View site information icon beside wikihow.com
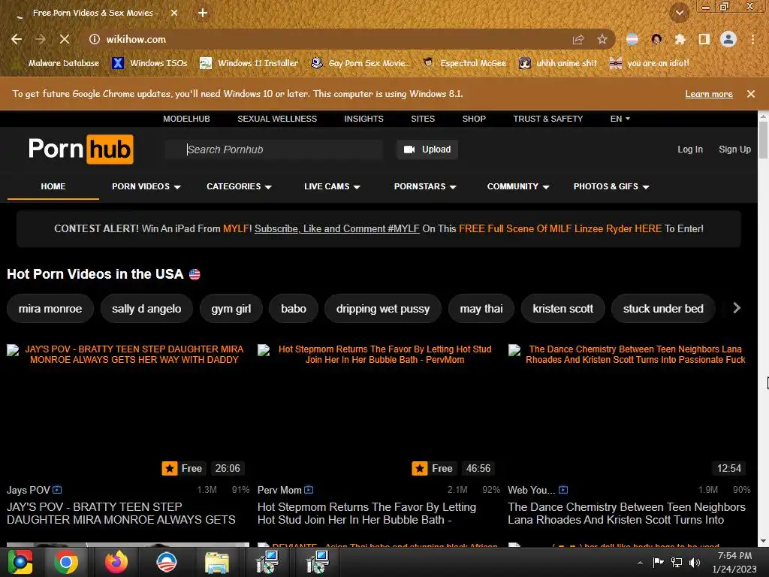The image size is (769, 577). point(94,39)
